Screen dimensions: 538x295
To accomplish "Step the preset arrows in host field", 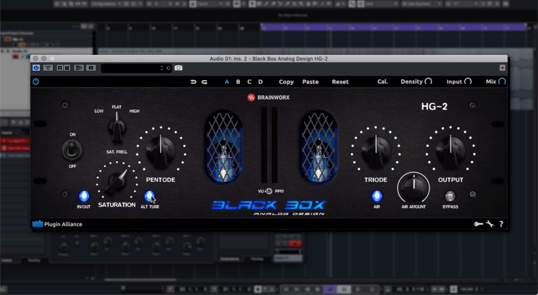I will (162, 68).
